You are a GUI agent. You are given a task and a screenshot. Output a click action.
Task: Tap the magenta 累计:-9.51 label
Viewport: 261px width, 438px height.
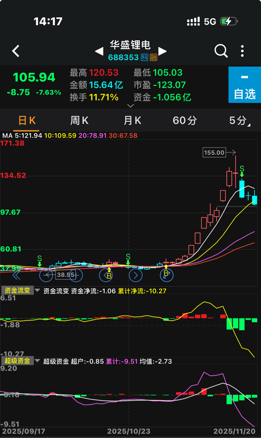(122, 361)
